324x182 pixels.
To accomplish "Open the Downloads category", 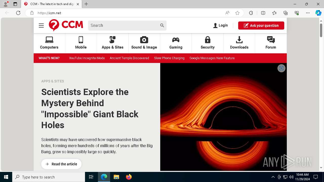I will click(239, 43).
